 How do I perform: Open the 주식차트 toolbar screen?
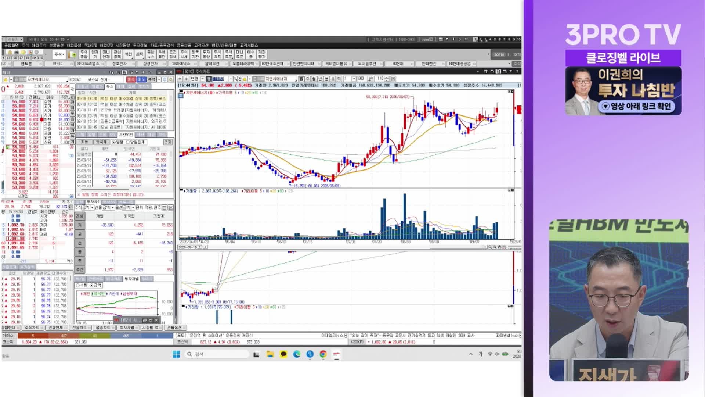[217, 54]
